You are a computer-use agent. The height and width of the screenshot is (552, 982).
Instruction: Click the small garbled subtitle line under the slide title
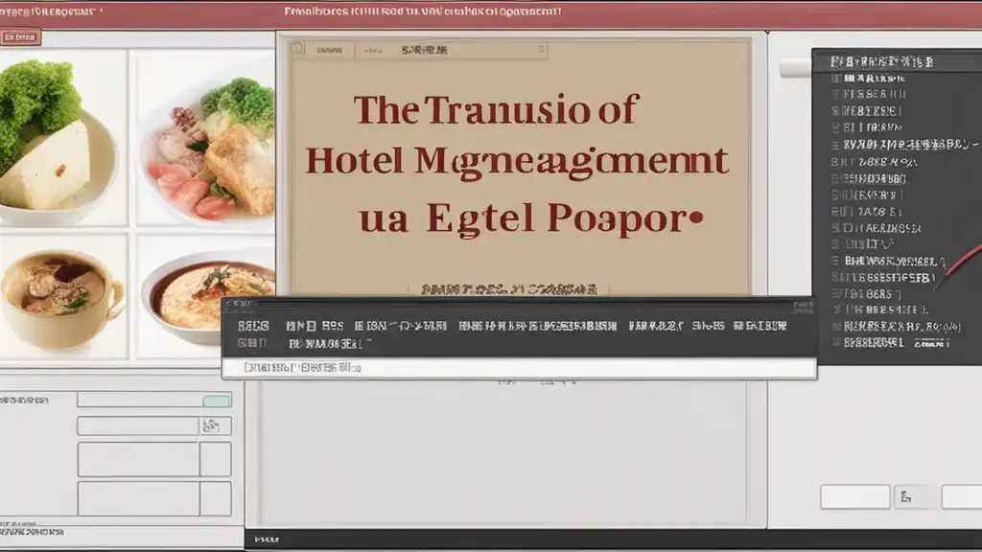click(x=508, y=289)
